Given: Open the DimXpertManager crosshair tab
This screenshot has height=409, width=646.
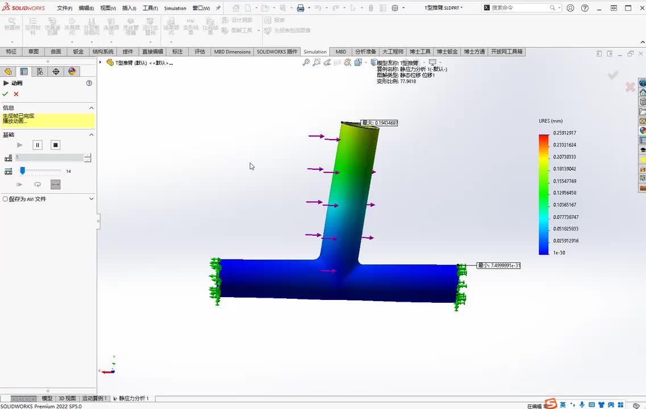Looking at the screenshot, I should click(x=56, y=71).
